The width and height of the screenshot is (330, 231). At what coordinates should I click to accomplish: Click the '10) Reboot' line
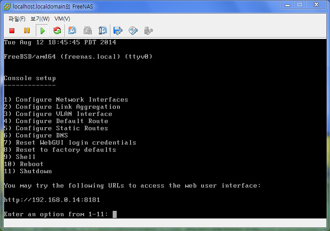coord(24,164)
